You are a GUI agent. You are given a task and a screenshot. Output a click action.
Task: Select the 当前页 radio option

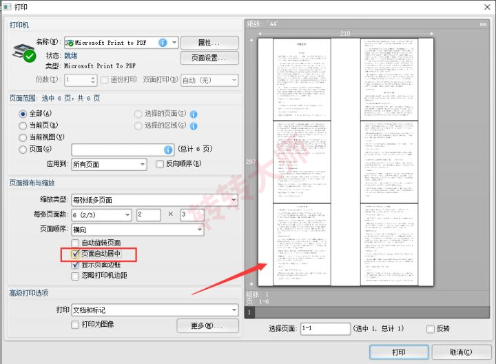23,125
